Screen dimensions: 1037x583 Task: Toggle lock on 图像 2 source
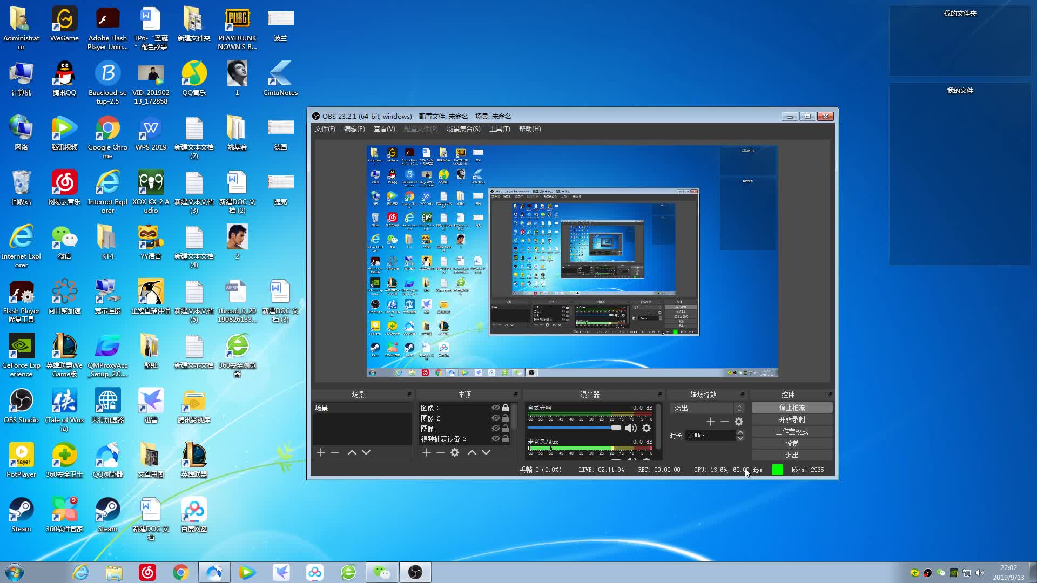[x=506, y=418]
